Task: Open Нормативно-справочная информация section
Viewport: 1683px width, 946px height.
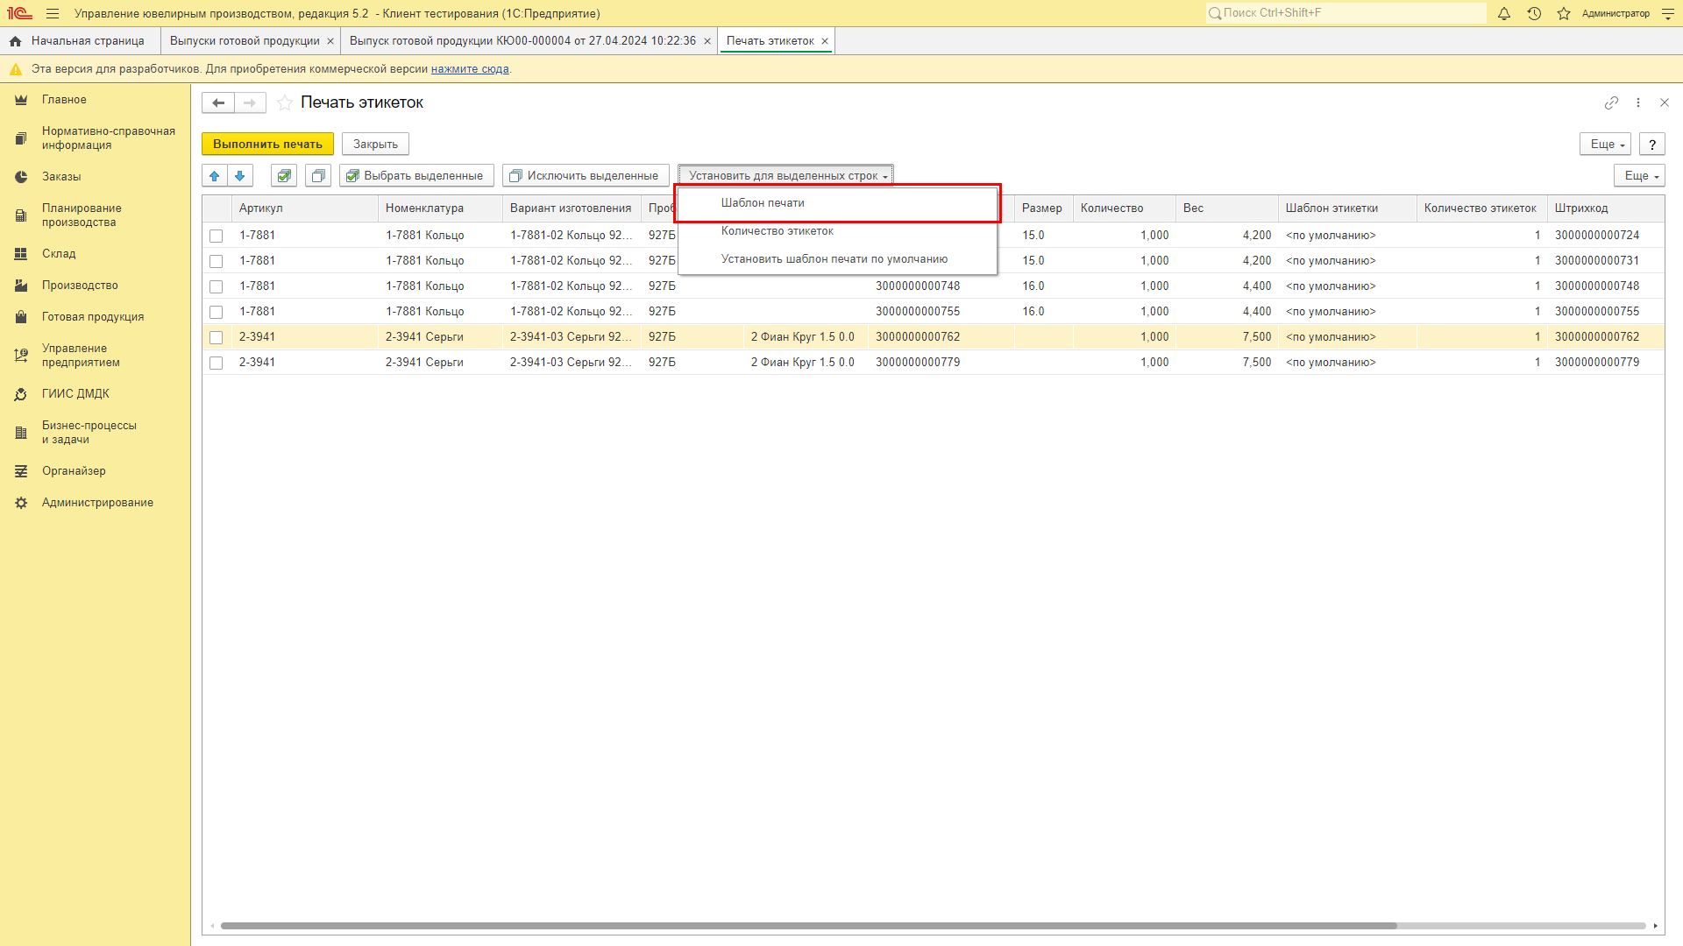Action: point(95,138)
